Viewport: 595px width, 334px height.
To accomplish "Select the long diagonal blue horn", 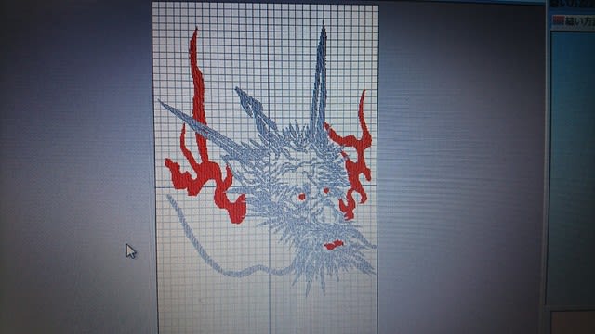I will click(x=205, y=129).
